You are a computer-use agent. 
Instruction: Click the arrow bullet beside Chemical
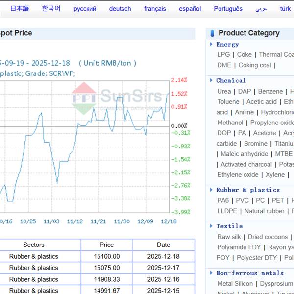click(x=211, y=81)
